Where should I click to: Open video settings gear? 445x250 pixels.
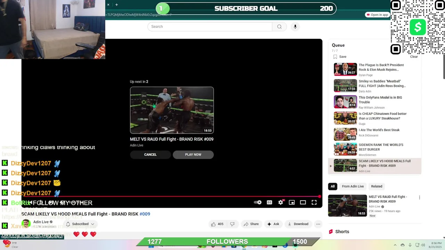click(281, 202)
